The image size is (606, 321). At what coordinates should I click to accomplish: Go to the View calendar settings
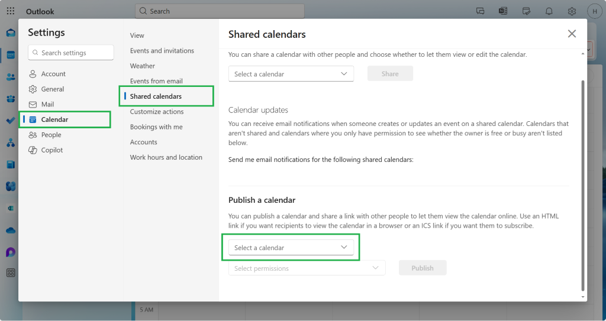[137, 35]
